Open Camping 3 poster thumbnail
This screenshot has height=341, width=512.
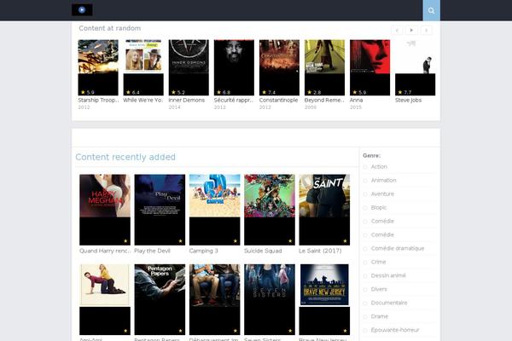[214, 210]
